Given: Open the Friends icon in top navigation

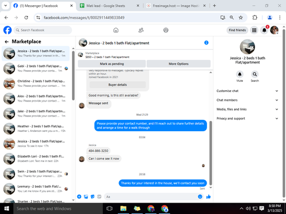Looking at the screenshot, I should 141,30.
